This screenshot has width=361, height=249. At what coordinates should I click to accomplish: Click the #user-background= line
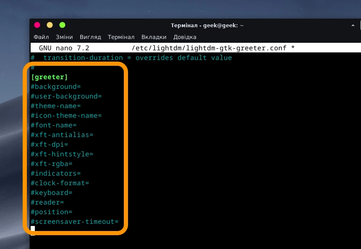[x=66, y=96]
